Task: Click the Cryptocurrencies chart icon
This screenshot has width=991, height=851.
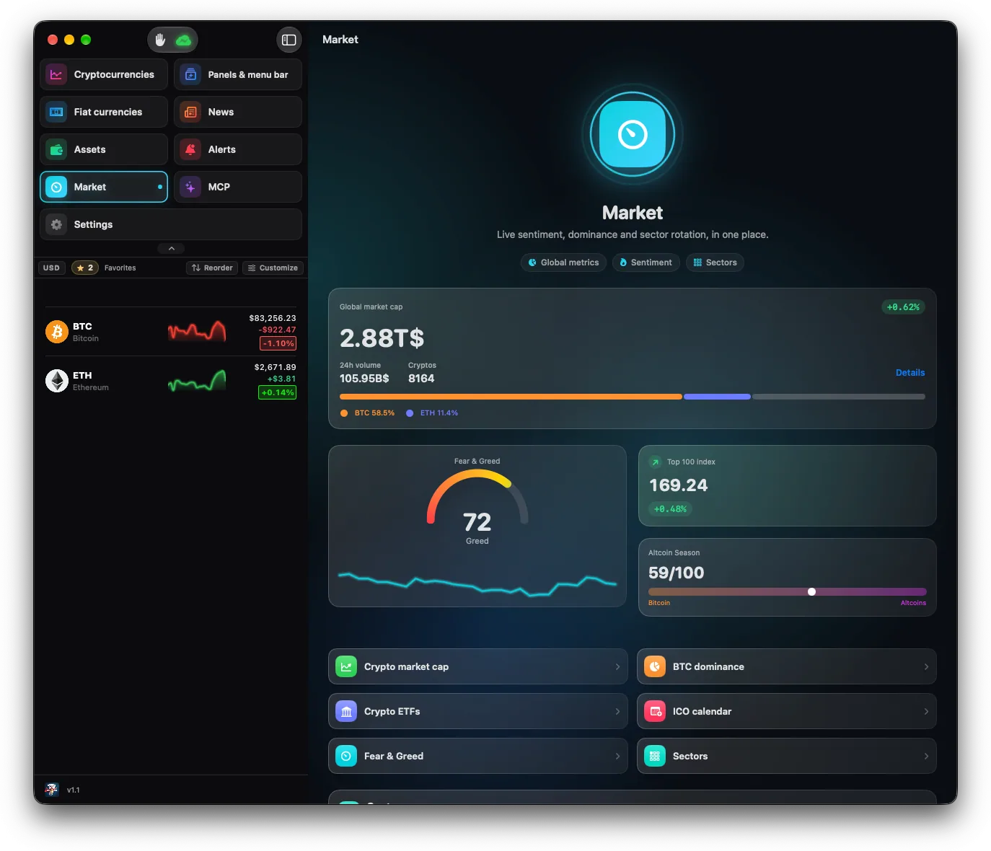Action: pos(56,74)
